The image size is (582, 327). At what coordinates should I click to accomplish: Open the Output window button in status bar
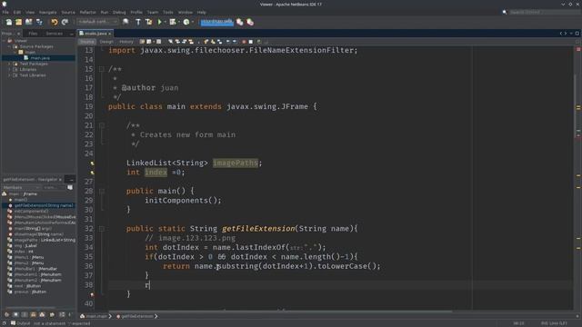[20, 323]
